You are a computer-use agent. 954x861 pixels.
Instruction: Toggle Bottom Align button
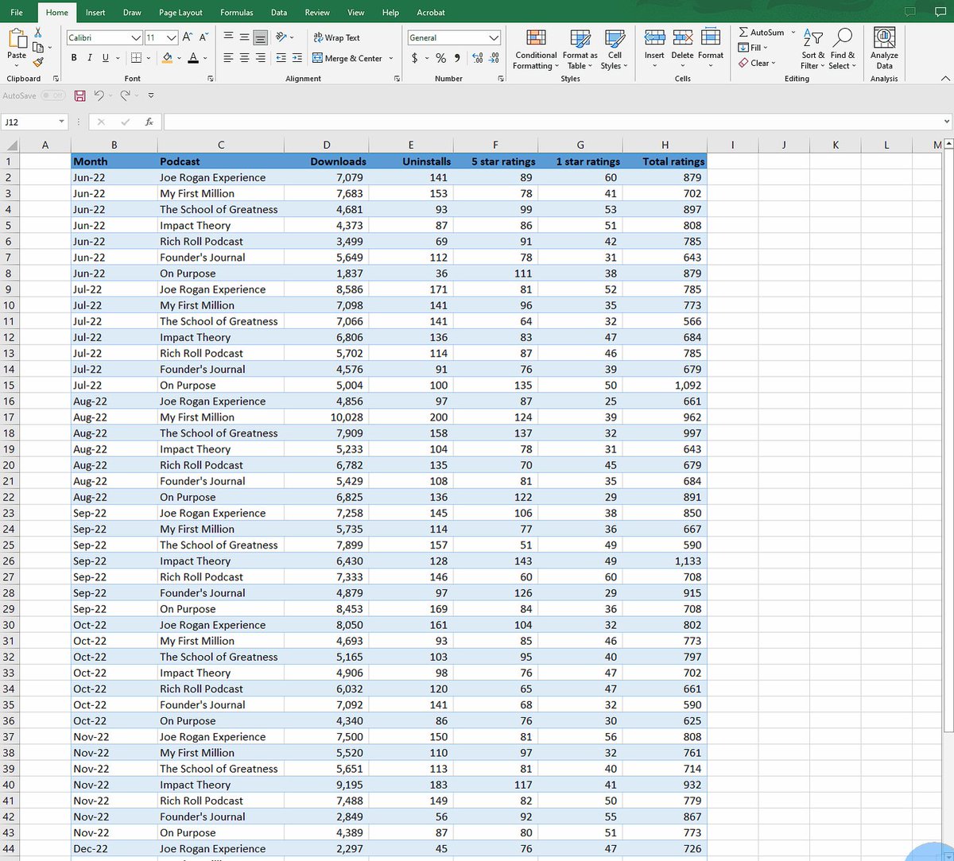point(261,37)
